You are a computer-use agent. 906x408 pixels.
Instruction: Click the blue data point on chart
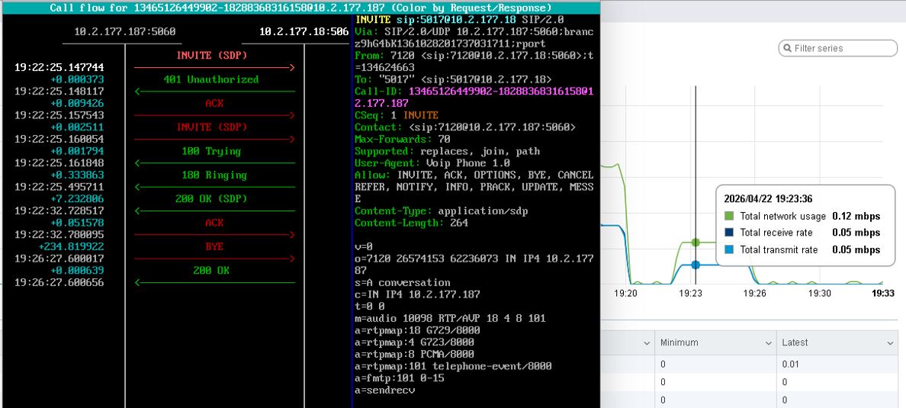coord(696,265)
